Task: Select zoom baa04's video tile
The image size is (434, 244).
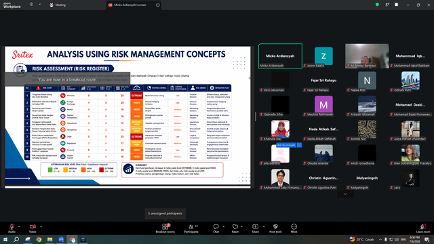Action: pyautogui.click(x=323, y=56)
